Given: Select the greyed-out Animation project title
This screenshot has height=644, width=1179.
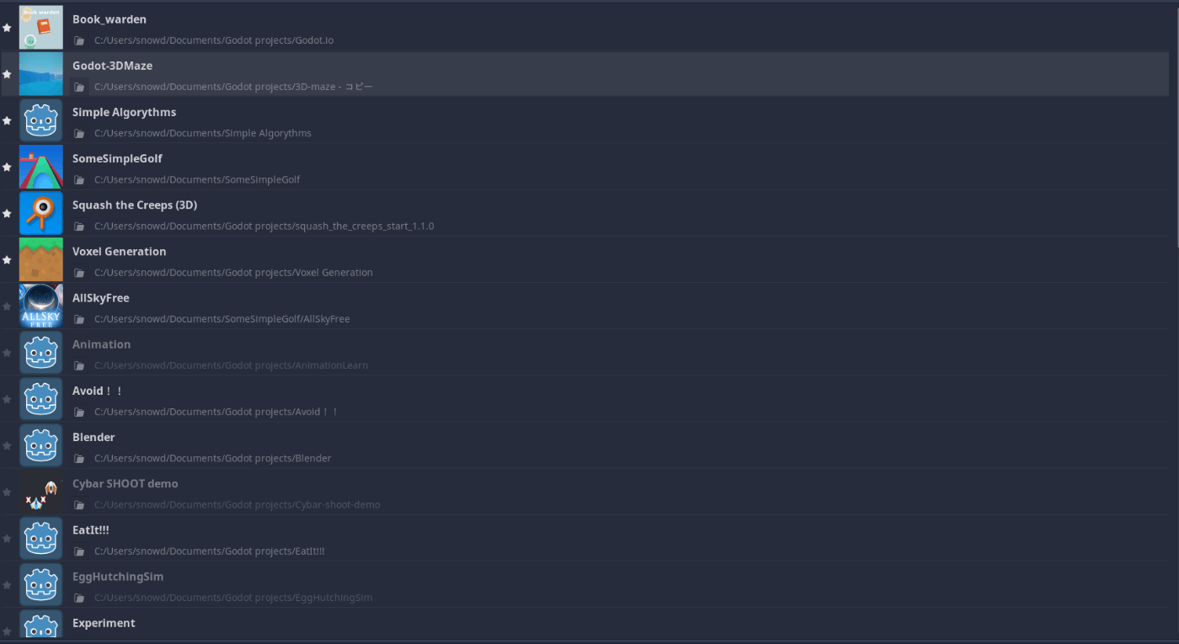Looking at the screenshot, I should pos(102,344).
